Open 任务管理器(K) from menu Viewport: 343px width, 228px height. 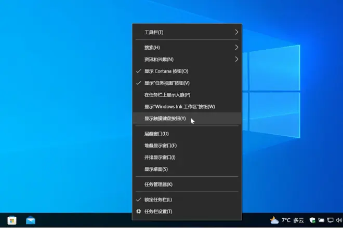pos(187,184)
